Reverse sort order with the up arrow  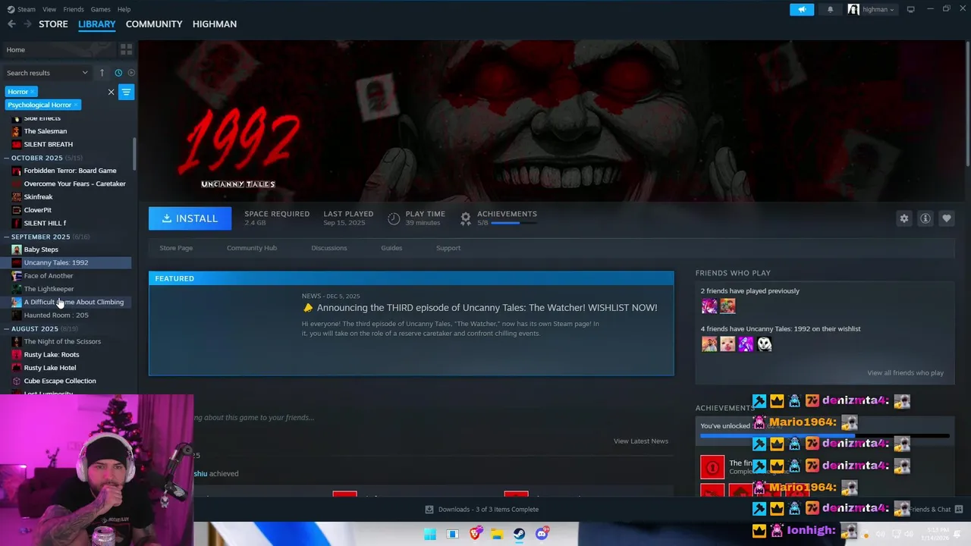coord(102,73)
